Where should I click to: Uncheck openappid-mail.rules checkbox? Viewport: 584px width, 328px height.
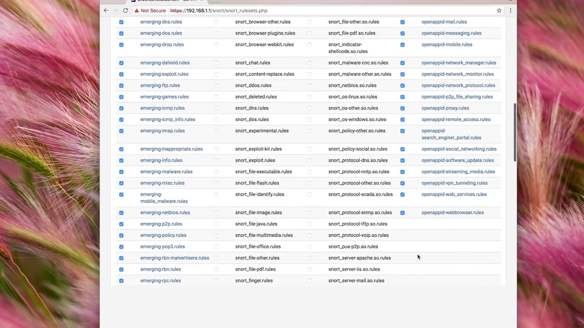coord(402,22)
